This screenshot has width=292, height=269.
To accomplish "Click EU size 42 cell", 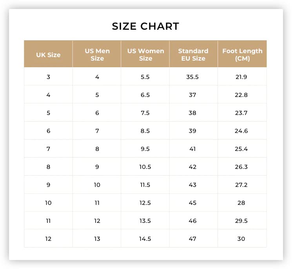I will click(194, 167).
